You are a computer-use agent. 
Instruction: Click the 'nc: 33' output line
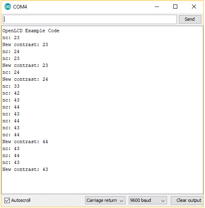[x=11, y=86]
